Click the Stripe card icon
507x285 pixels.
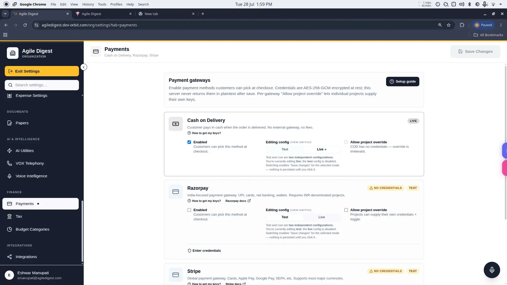(176, 275)
